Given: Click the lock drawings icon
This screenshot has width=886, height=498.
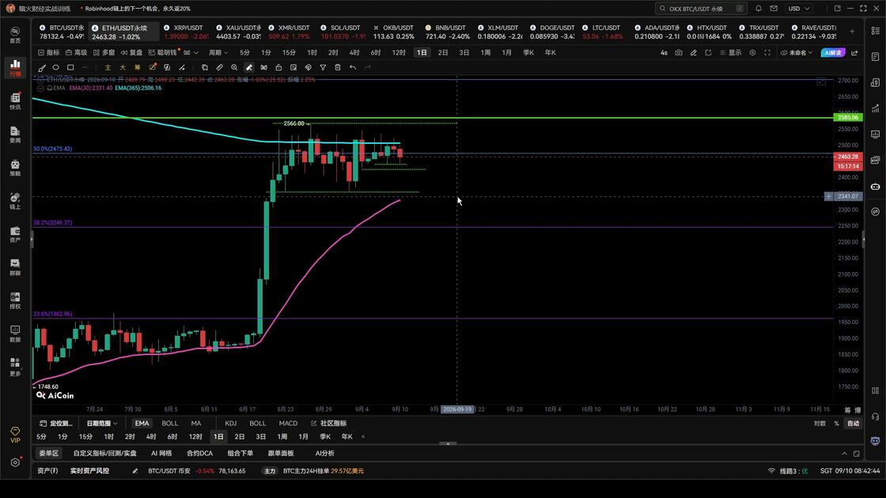Looking at the screenshot, I should pyautogui.click(x=278, y=68).
